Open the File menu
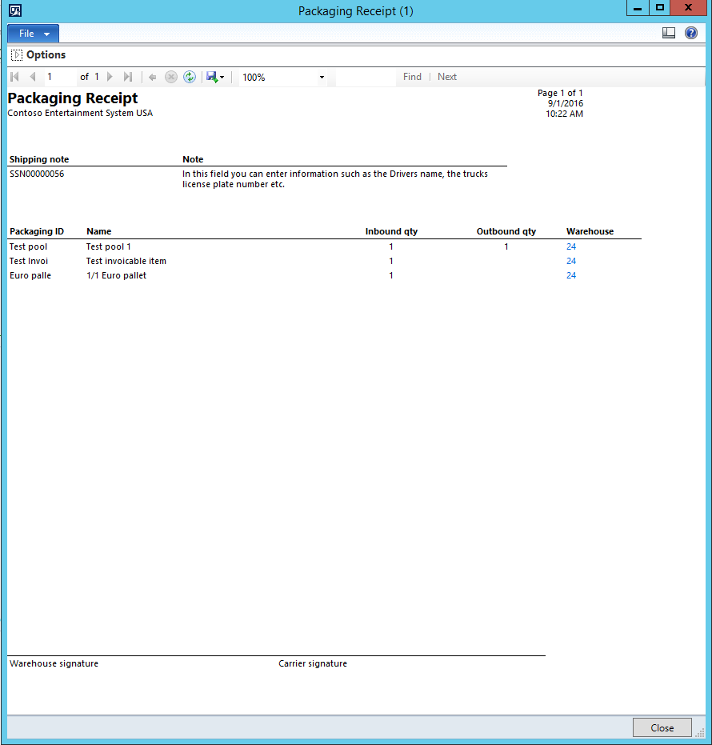This screenshot has height=745, width=712. (34, 34)
